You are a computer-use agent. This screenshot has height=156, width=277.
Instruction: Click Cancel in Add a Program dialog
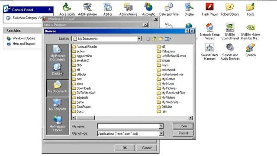pyautogui.click(x=147, y=148)
